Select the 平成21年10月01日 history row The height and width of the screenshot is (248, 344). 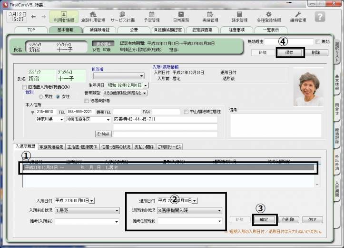(x=167, y=167)
